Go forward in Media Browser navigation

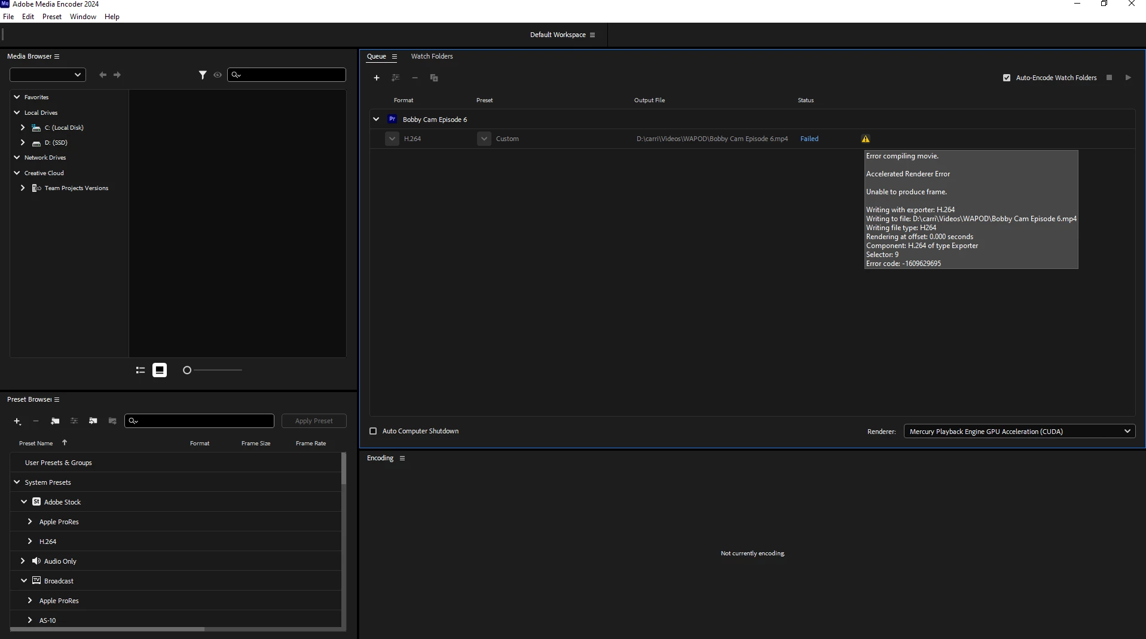pyautogui.click(x=117, y=75)
